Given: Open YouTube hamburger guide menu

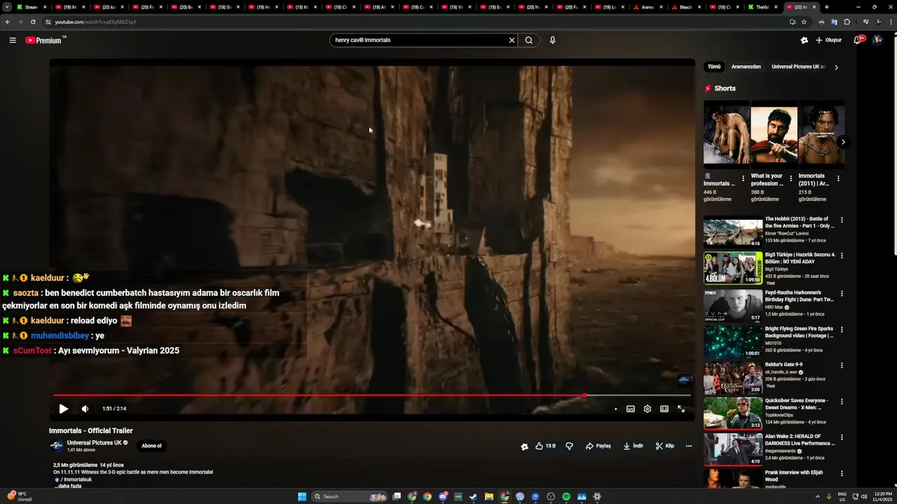Looking at the screenshot, I should point(13,40).
